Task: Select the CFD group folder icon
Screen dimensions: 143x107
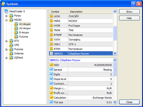Action: 11,45
